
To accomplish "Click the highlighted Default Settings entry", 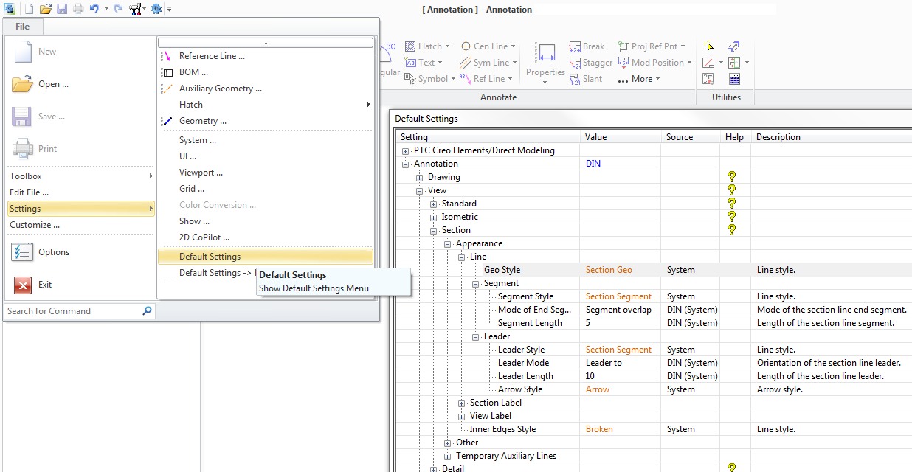I will [x=266, y=257].
